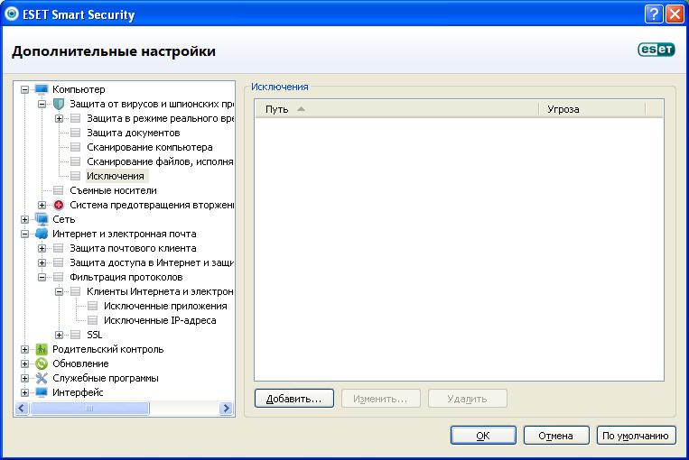
Task: Click the tree's horizontal scrollbar right arrow
Action: (x=227, y=409)
